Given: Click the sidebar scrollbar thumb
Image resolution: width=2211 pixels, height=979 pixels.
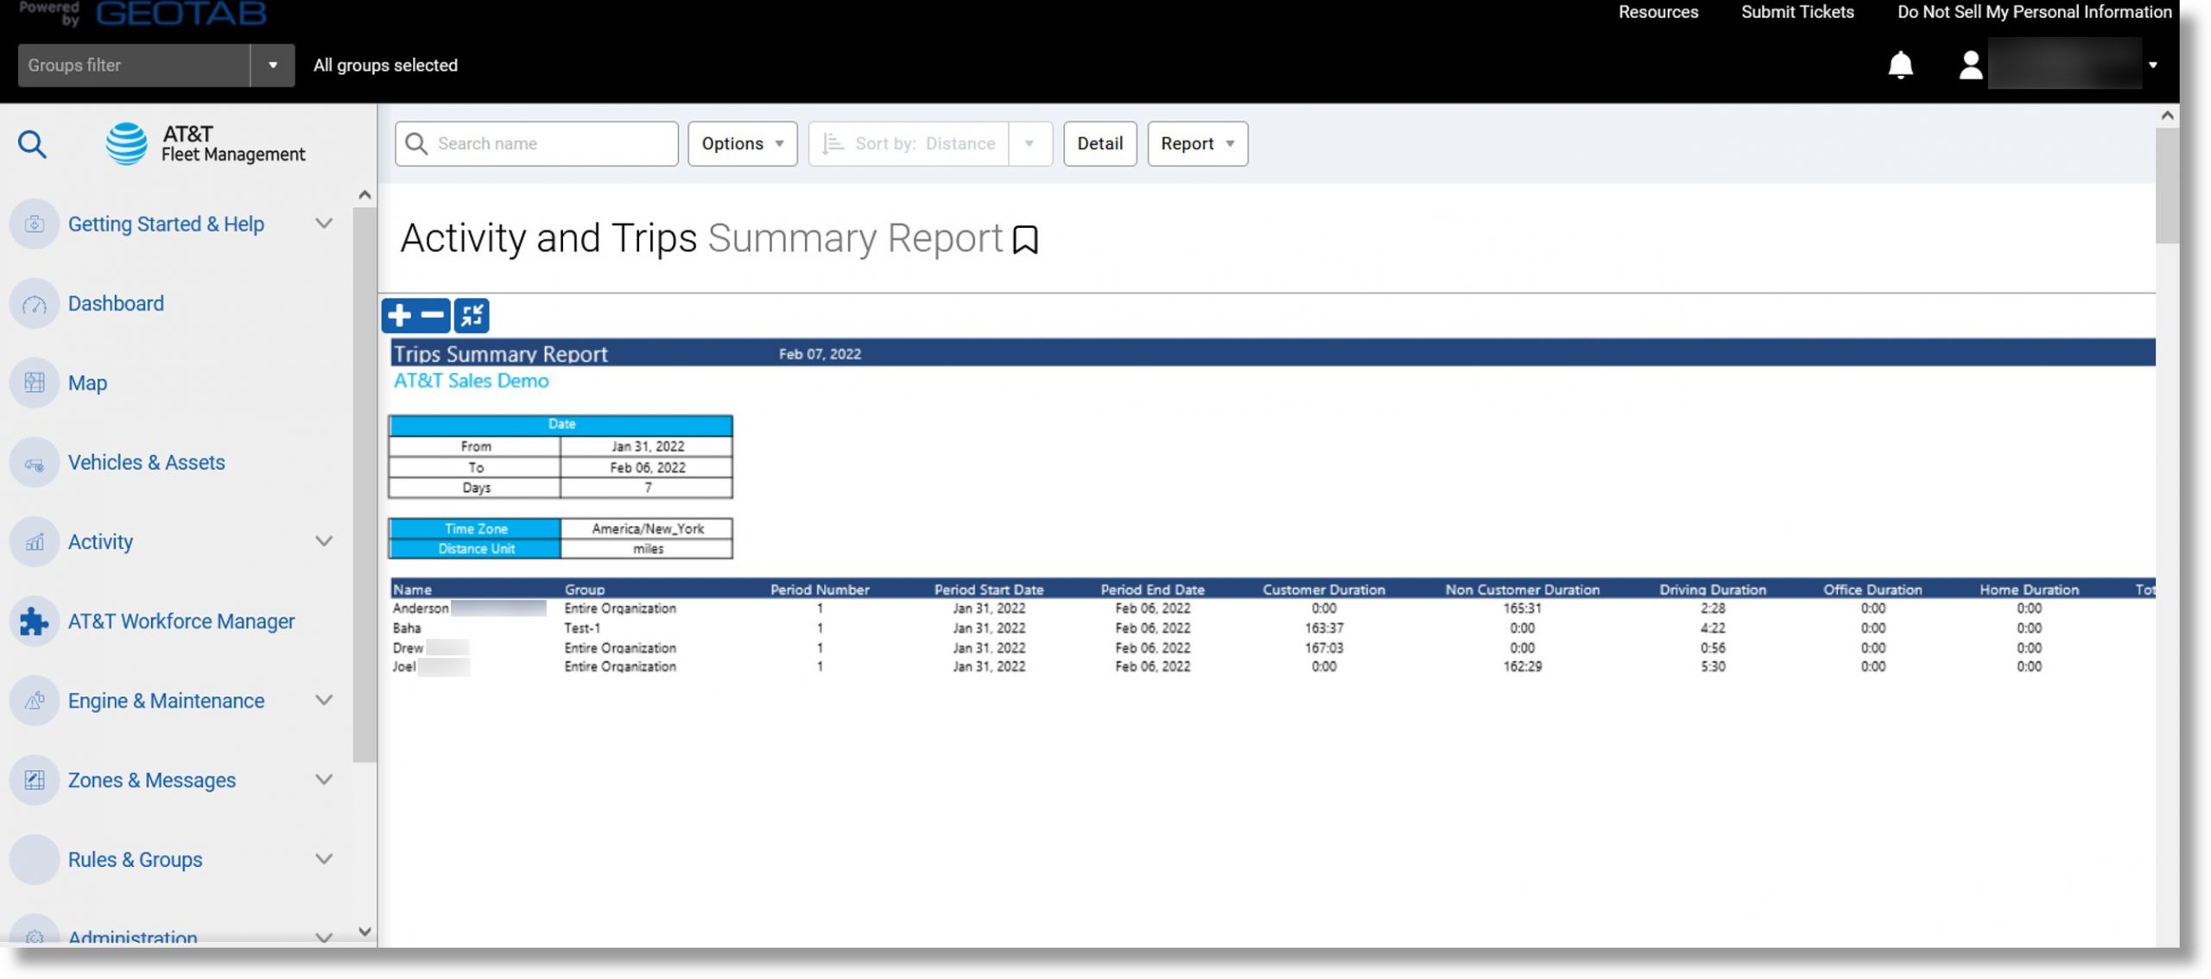Looking at the screenshot, I should [364, 483].
